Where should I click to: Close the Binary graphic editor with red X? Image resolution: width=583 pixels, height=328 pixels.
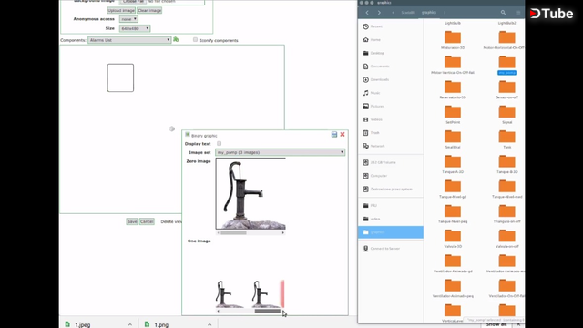coord(343,134)
